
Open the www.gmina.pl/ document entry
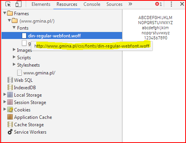point(39,73)
